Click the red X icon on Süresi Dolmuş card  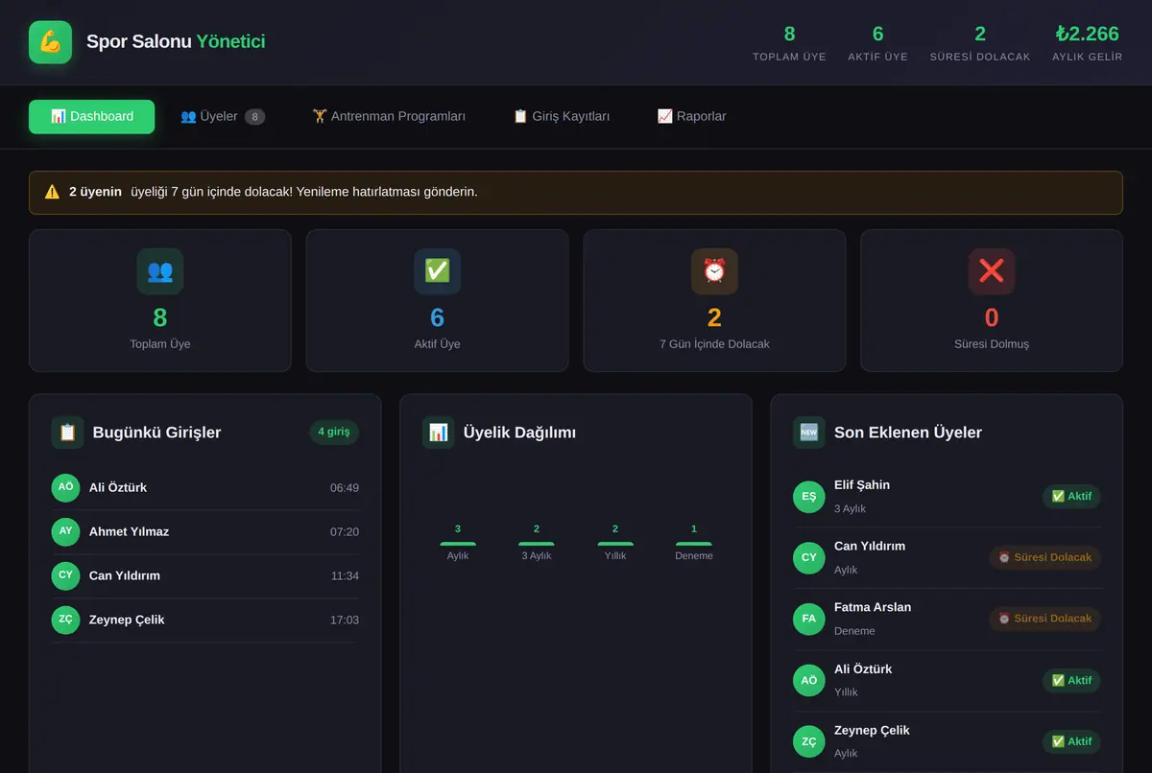coord(992,271)
